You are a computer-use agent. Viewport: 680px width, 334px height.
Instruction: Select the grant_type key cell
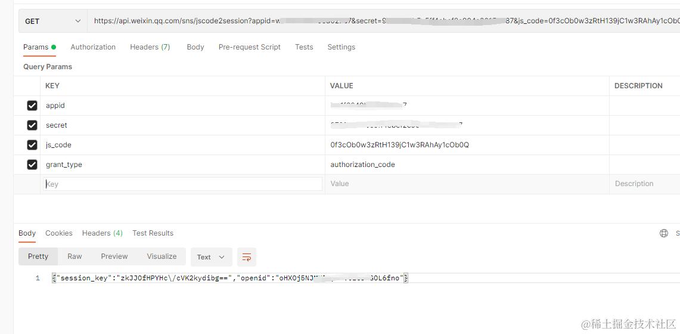pos(182,165)
